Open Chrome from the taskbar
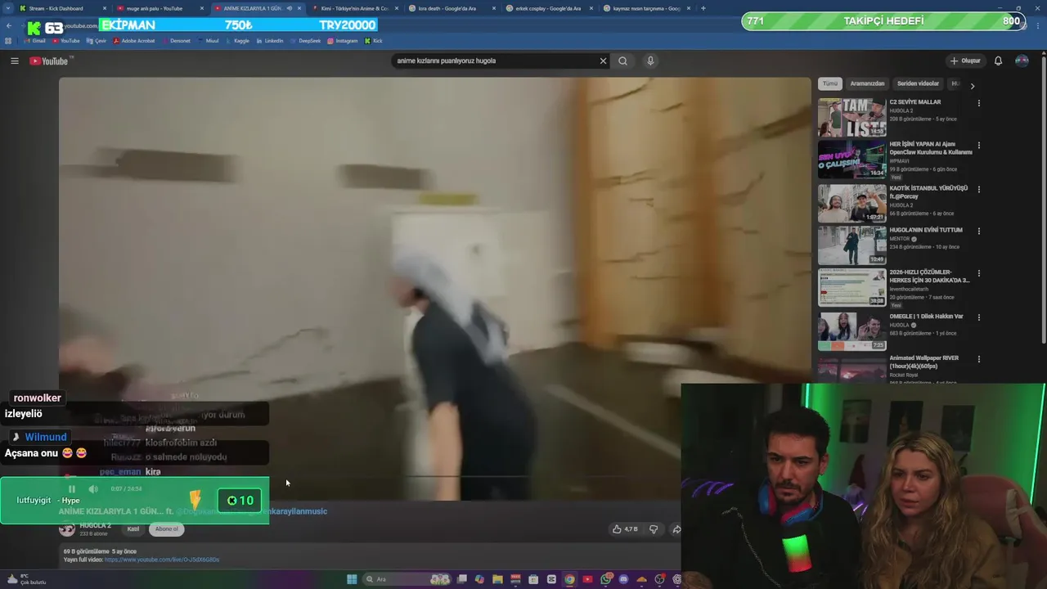This screenshot has height=589, width=1047. [569, 579]
